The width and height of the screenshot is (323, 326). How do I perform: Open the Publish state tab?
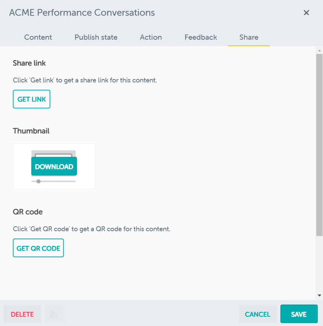tap(96, 37)
